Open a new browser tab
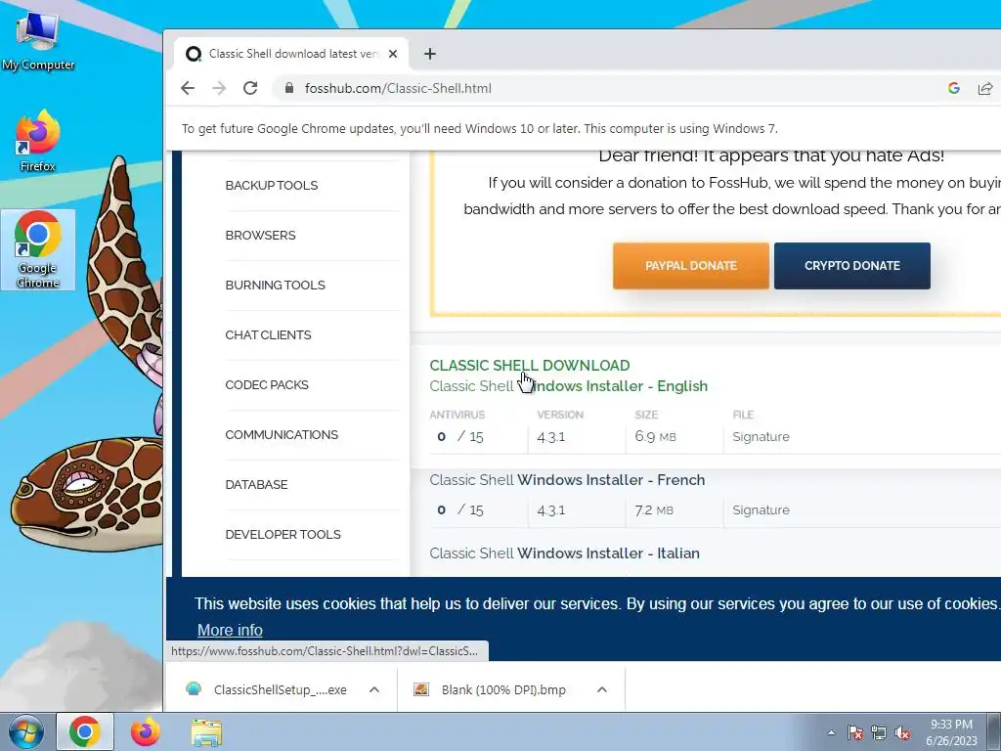 pyautogui.click(x=430, y=54)
